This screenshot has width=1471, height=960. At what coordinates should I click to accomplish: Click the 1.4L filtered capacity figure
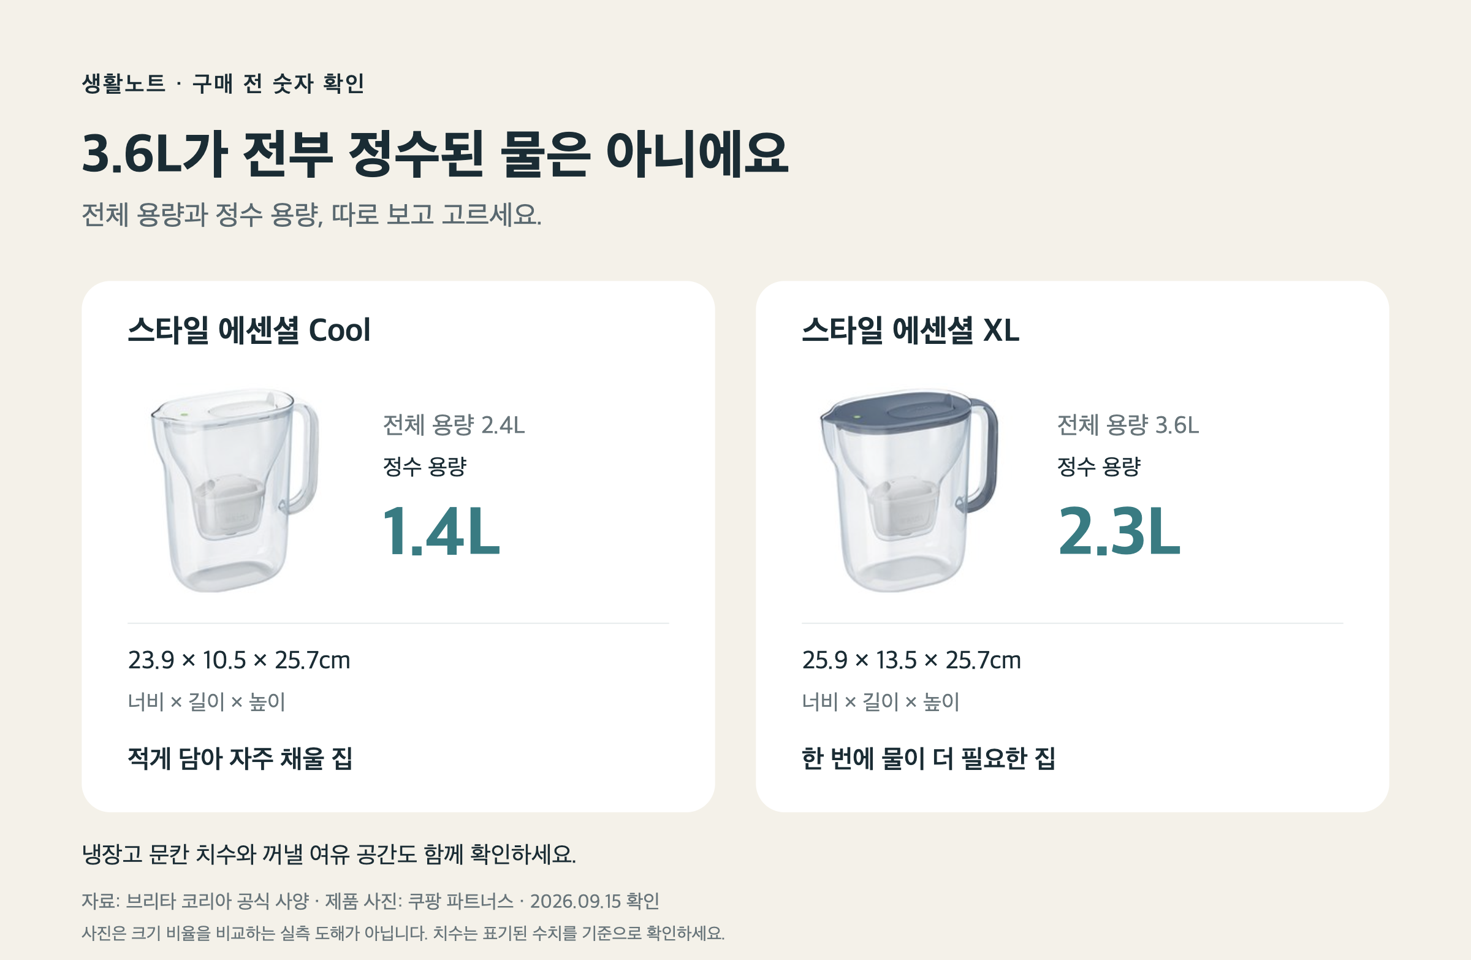[441, 531]
